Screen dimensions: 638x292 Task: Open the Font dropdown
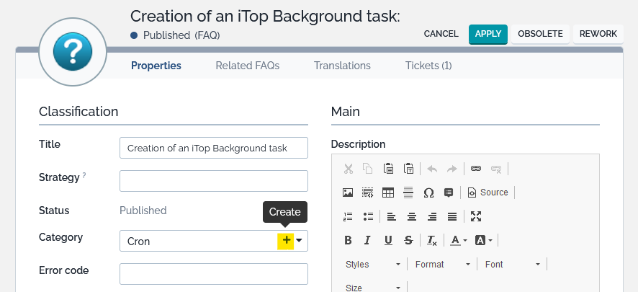click(x=513, y=265)
